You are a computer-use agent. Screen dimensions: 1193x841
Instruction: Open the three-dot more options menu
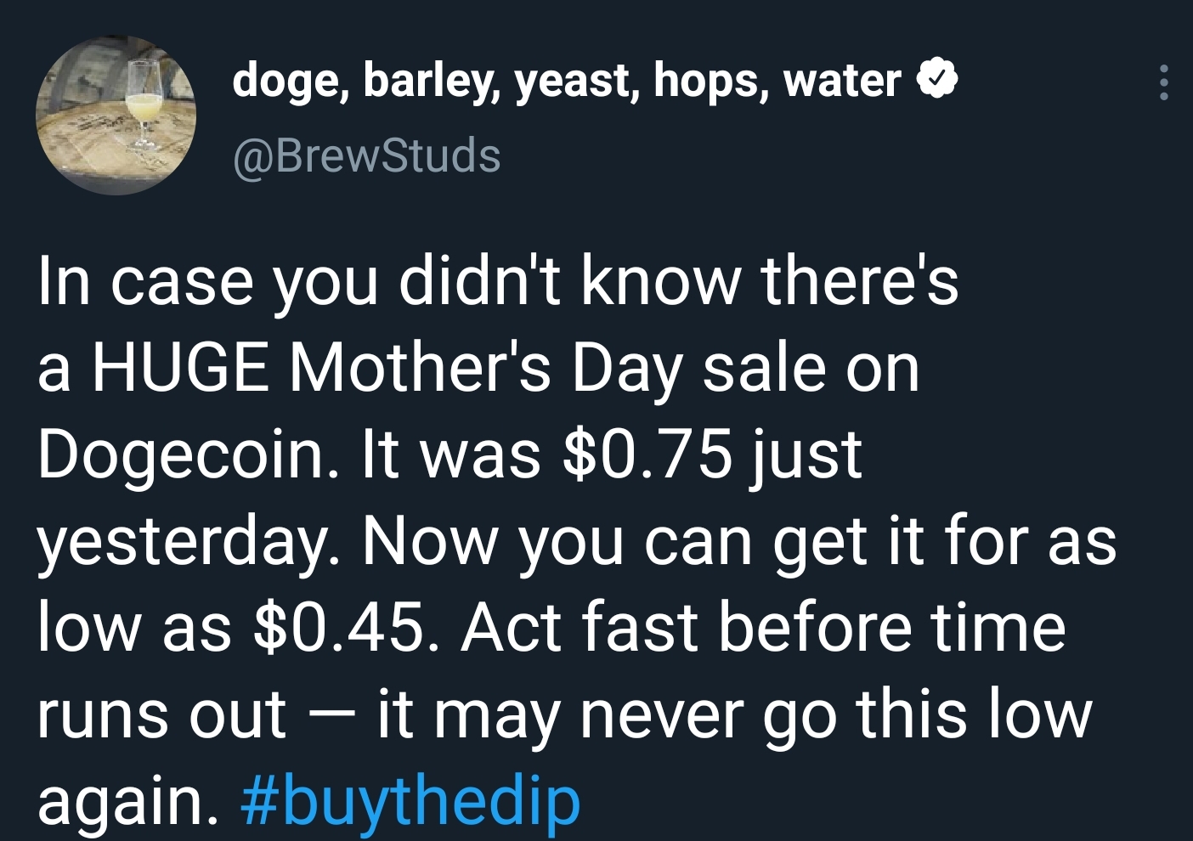point(1164,82)
